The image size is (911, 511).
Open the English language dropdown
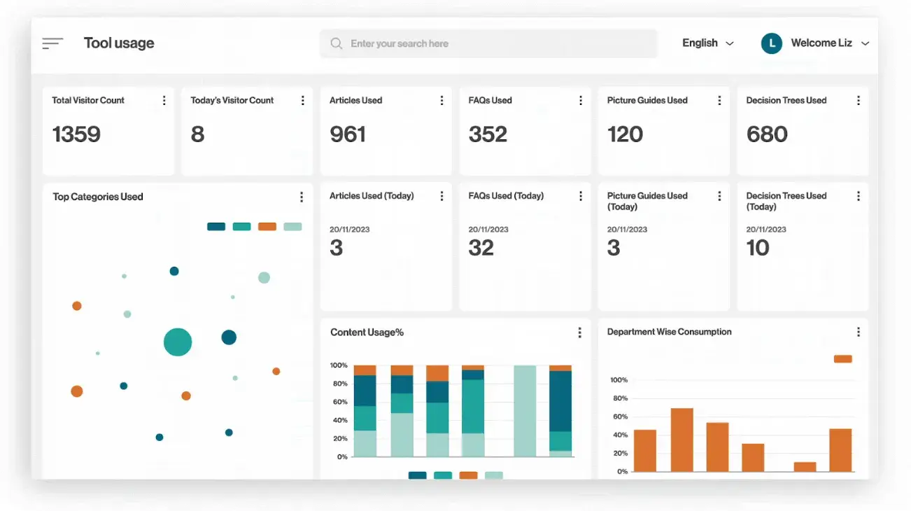click(708, 43)
